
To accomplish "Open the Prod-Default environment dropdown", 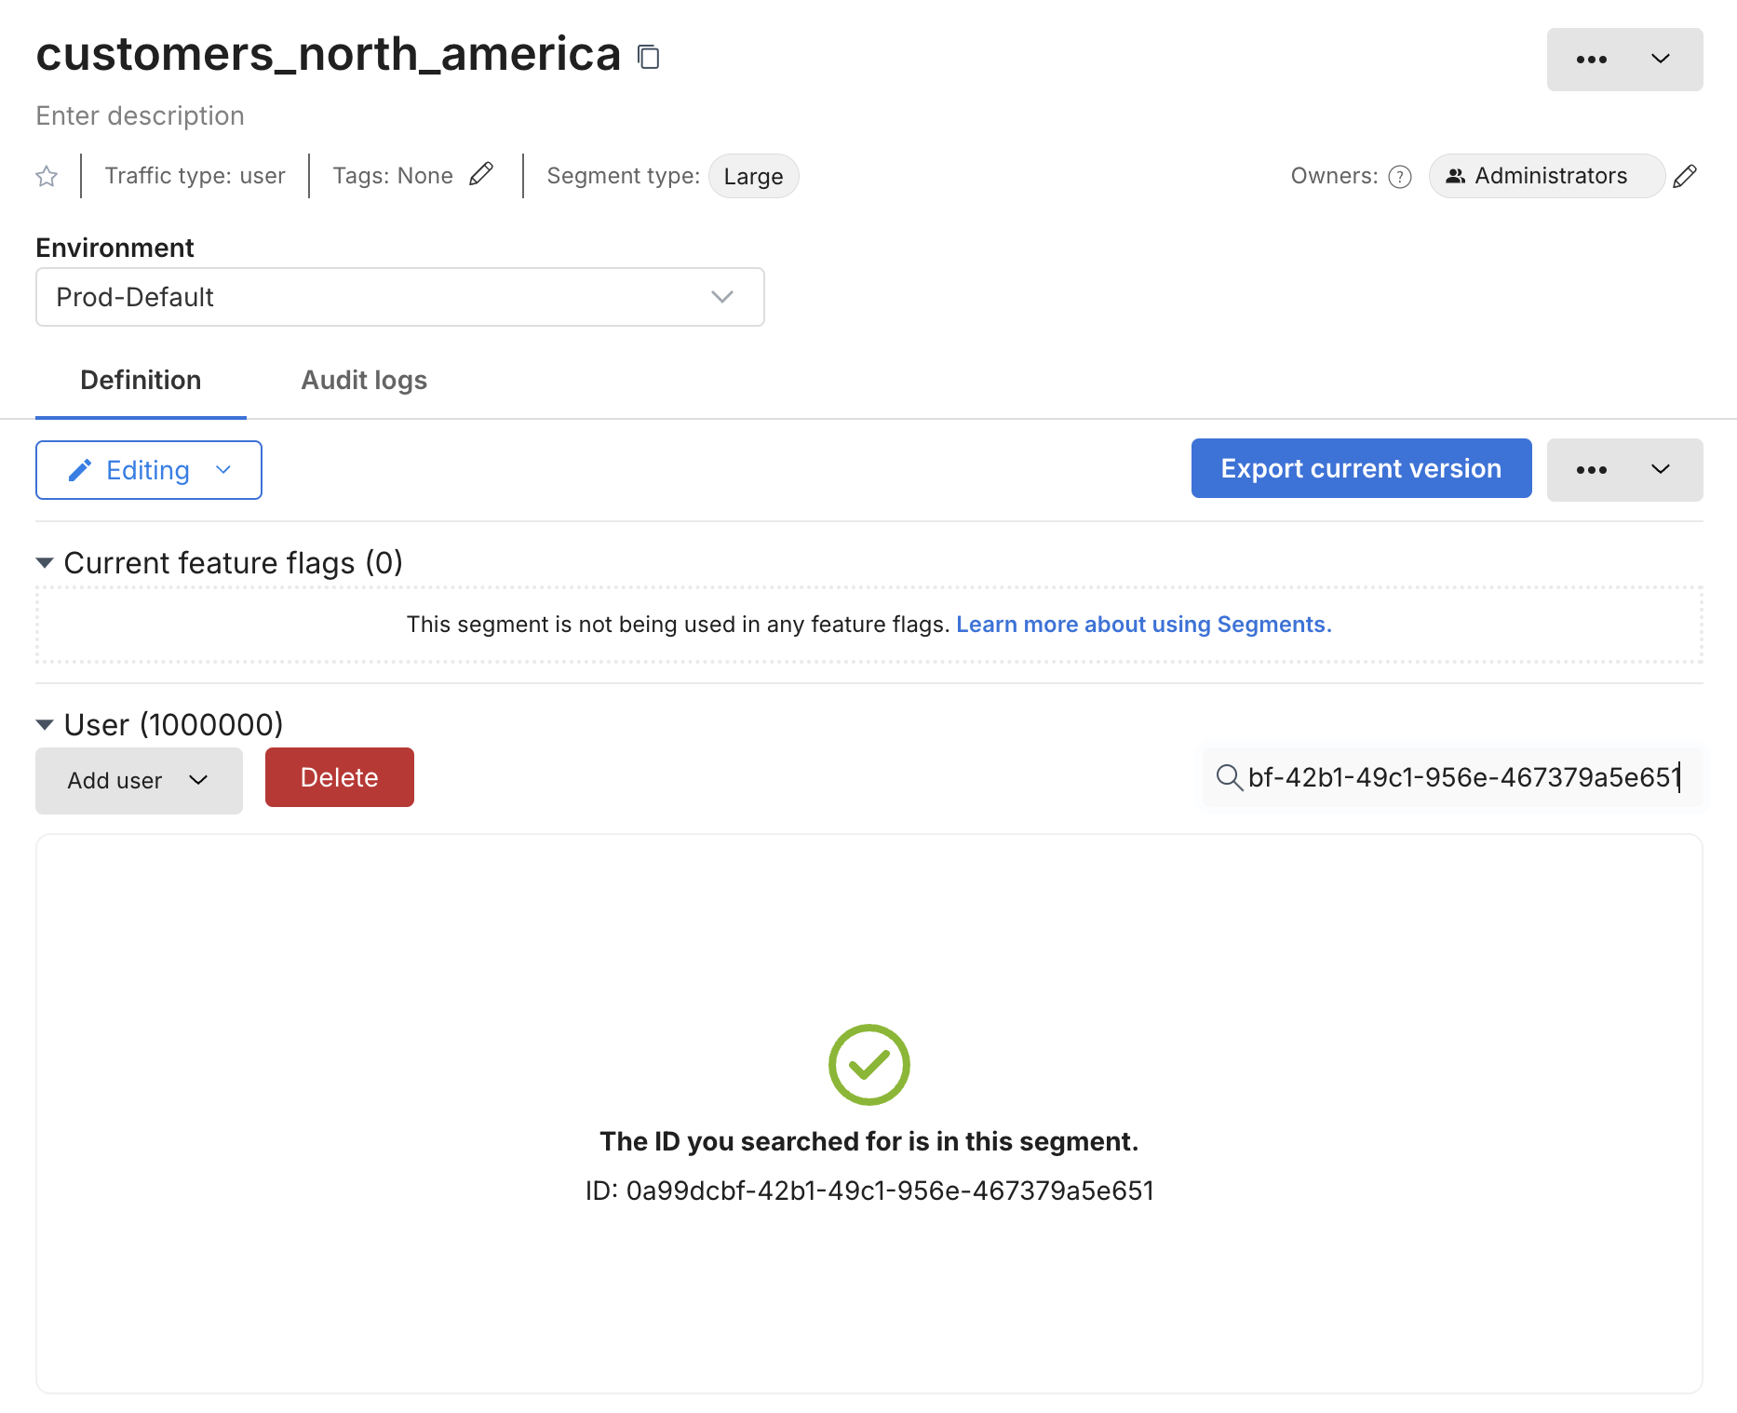I will tap(400, 297).
